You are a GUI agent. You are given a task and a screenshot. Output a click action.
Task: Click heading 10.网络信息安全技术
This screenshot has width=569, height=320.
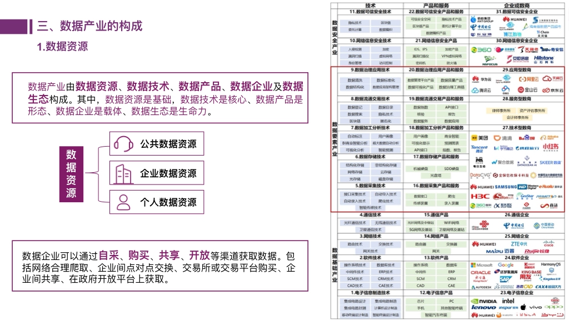(370, 41)
